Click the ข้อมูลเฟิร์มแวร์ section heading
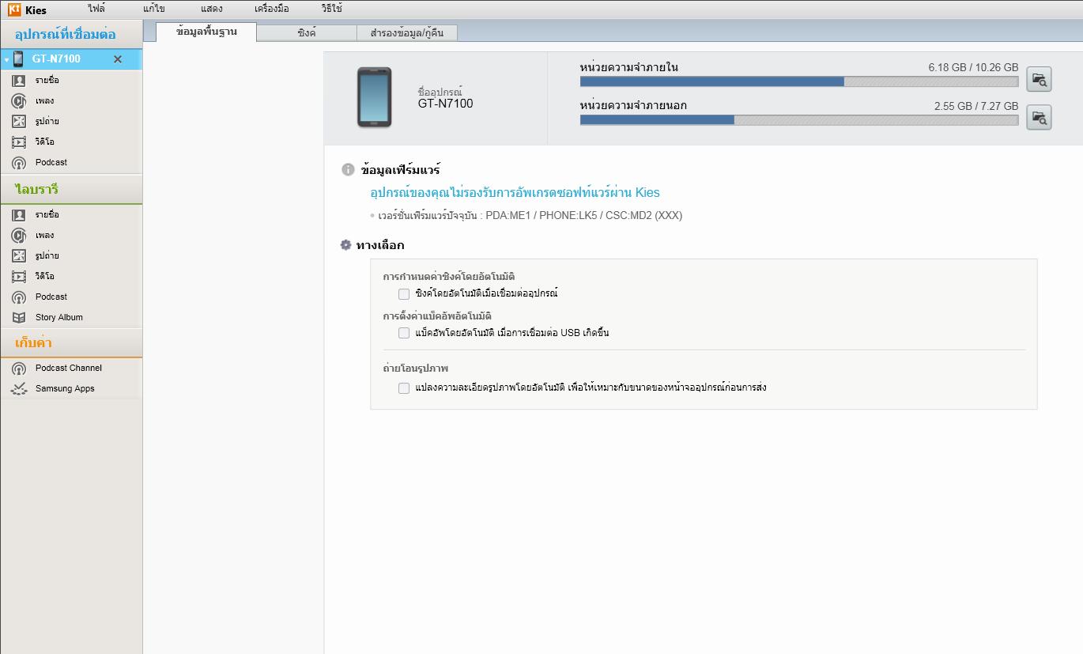This screenshot has width=1083, height=654. (400, 170)
